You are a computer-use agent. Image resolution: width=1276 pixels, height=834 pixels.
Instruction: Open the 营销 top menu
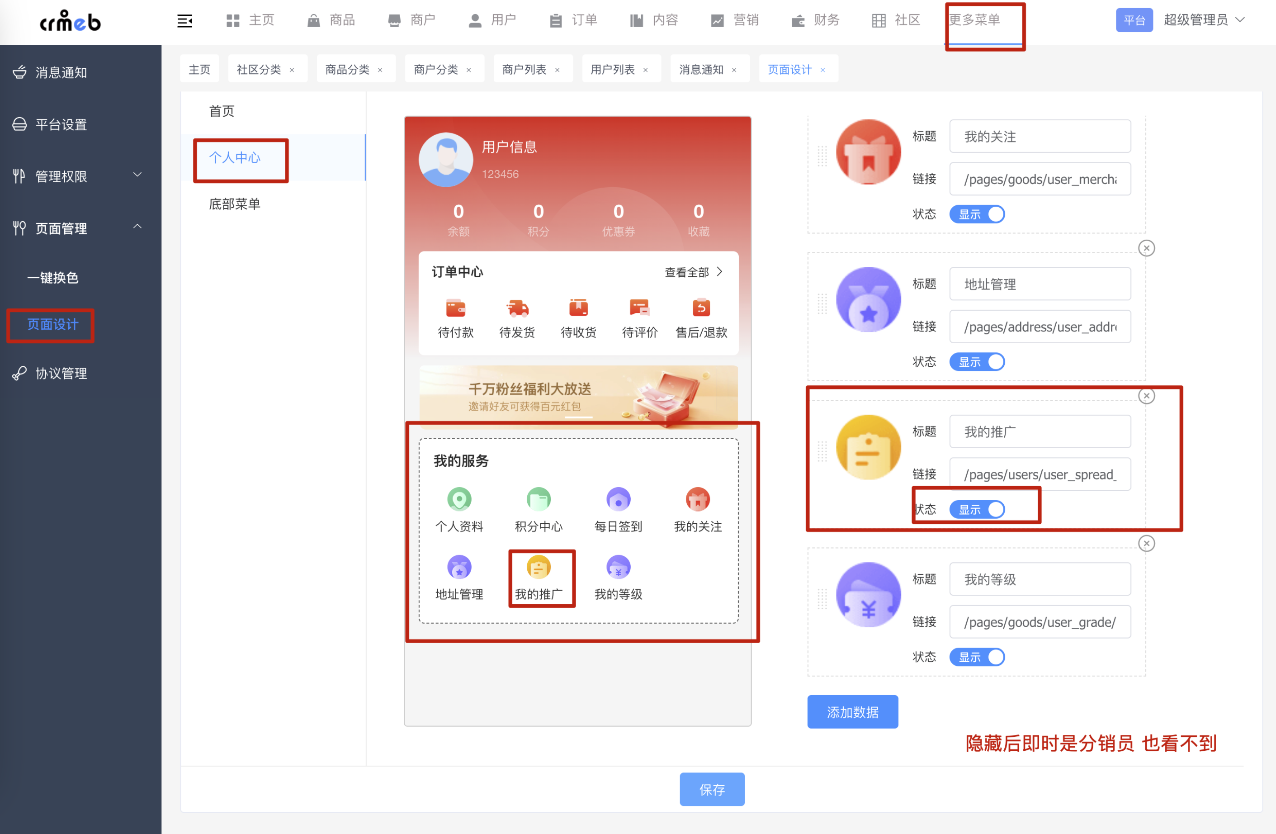734,20
